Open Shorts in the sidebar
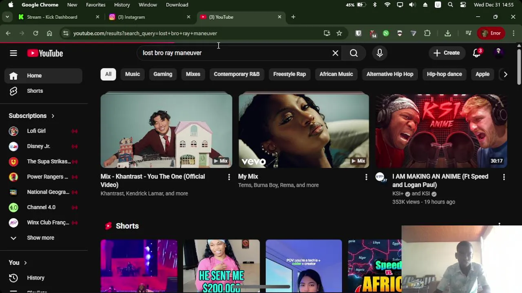This screenshot has width=522, height=293. [44, 91]
